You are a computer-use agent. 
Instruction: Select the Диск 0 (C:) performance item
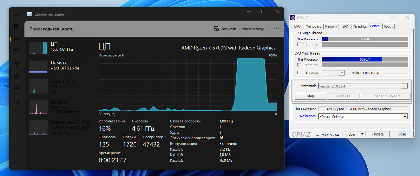pyautogui.click(x=59, y=86)
